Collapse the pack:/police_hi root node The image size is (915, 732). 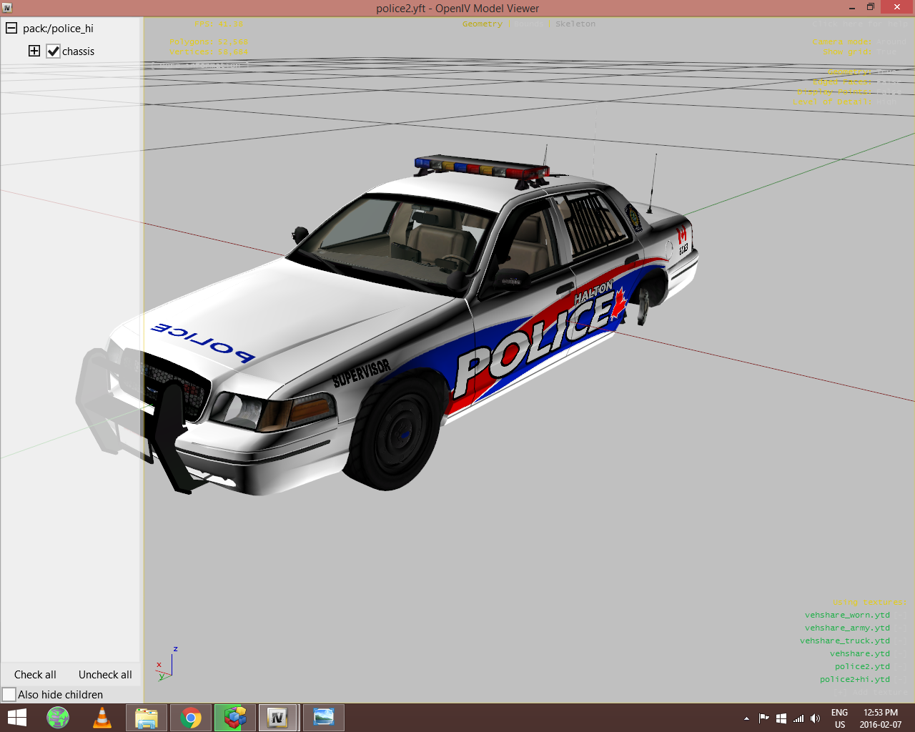coord(11,29)
